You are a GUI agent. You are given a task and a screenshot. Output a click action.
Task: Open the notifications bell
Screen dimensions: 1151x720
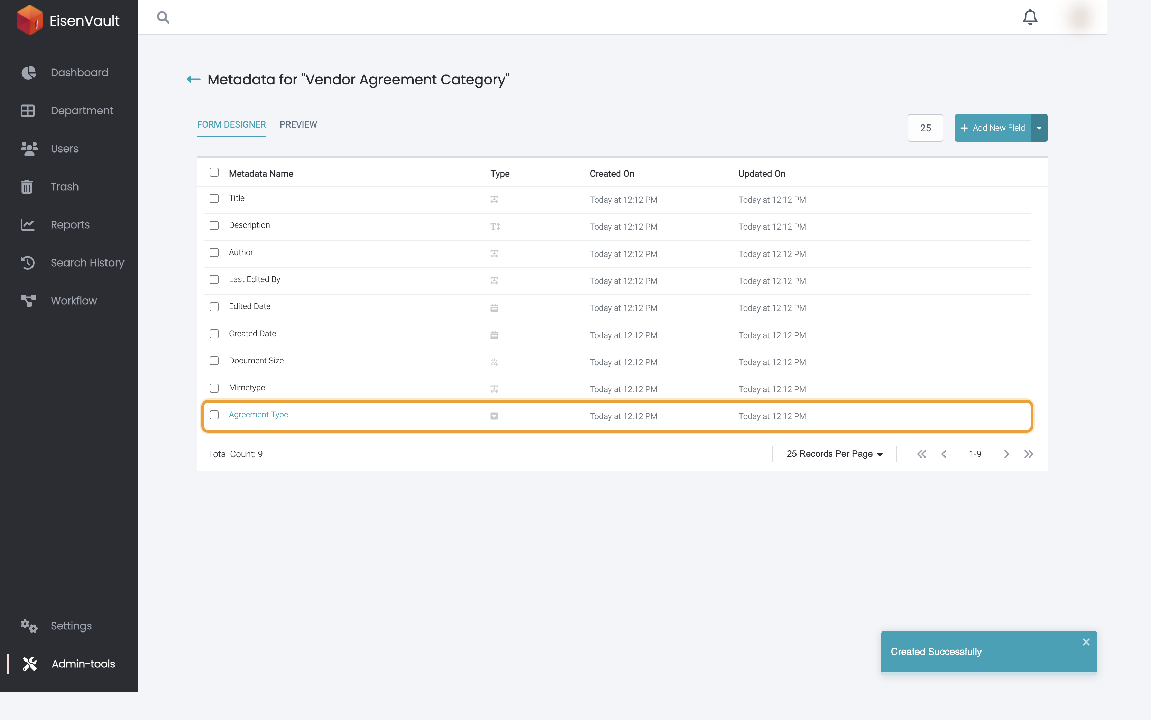1030,17
